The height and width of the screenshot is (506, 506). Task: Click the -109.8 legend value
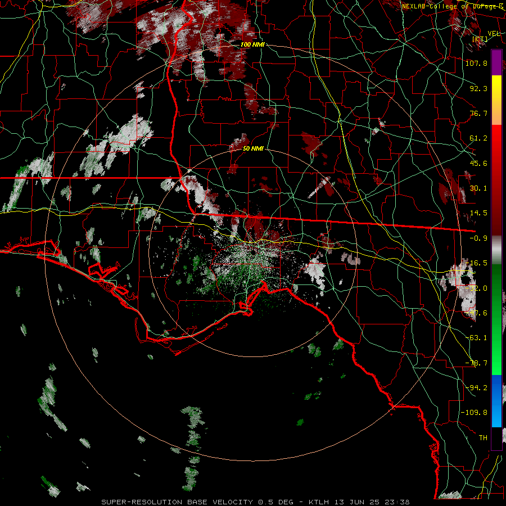(474, 413)
